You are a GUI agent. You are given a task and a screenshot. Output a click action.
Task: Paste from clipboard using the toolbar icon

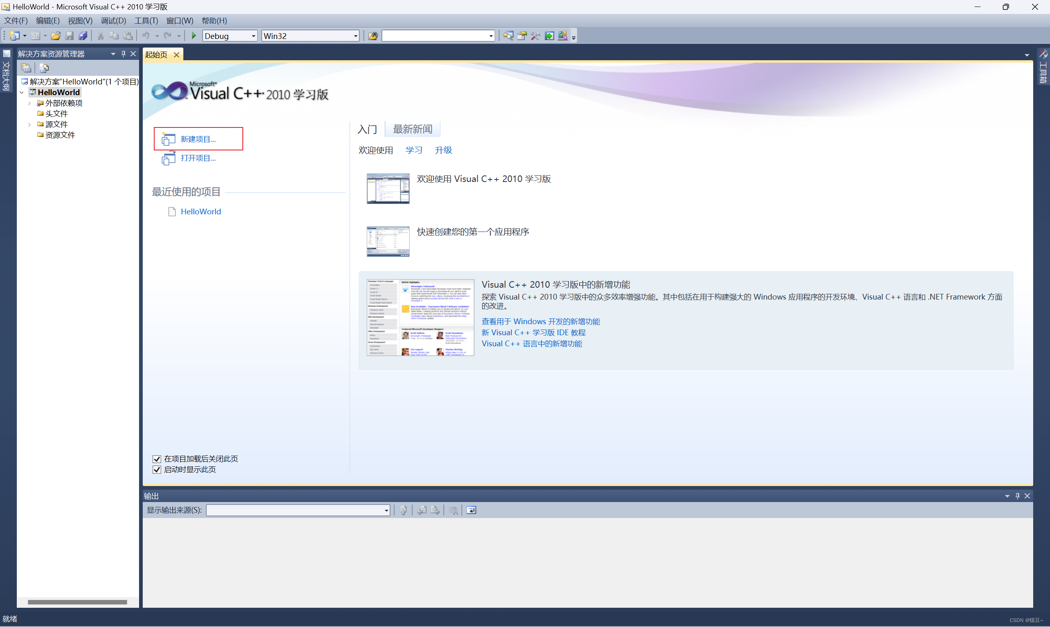[128, 36]
